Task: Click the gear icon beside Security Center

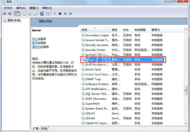Action: 83,50
